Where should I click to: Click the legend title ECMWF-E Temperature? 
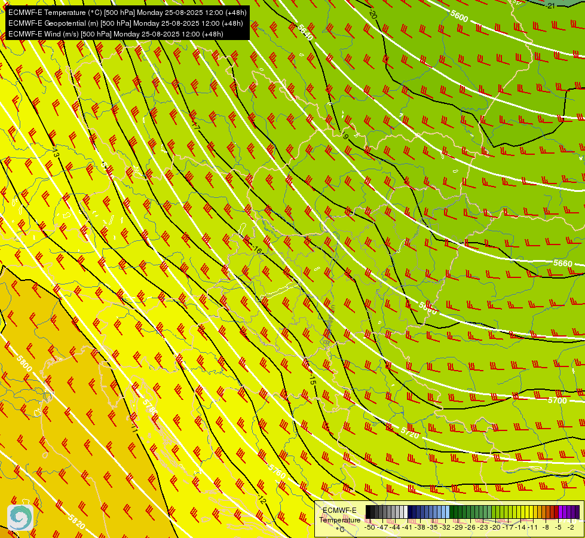[x=339, y=515]
